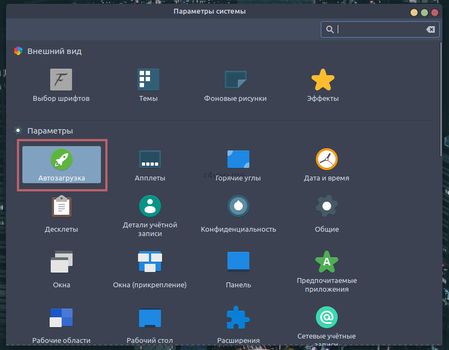
Task: Click the vertical scrollbar on the right
Action: point(441,98)
